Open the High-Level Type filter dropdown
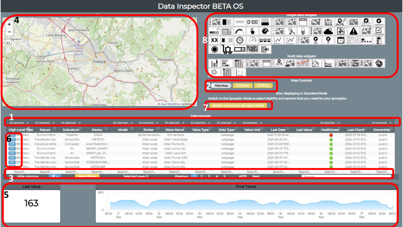This screenshot has width=403, height=227. point(18,123)
